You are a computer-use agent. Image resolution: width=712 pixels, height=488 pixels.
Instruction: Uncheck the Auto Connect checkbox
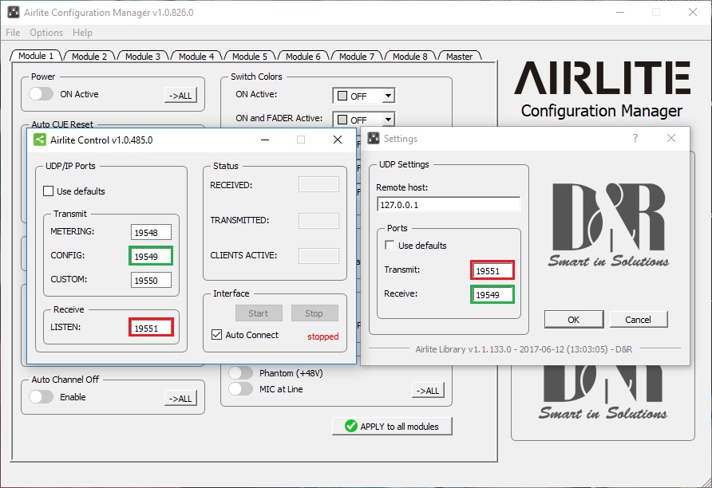(x=216, y=335)
